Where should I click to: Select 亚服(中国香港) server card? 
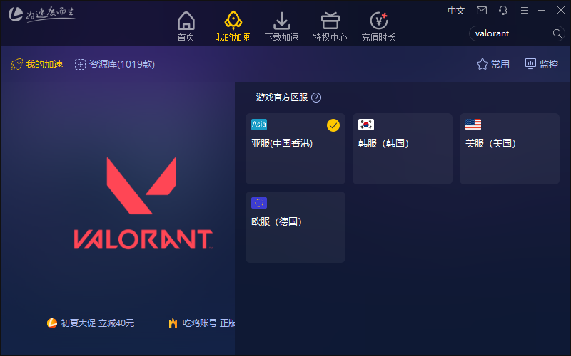point(295,149)
